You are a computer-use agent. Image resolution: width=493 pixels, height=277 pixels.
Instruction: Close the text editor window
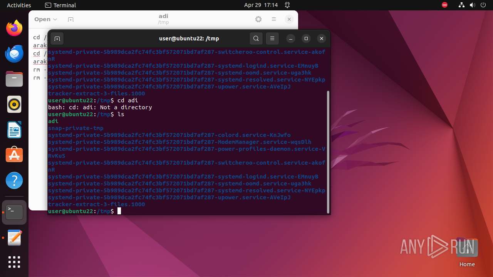point(289,19)
